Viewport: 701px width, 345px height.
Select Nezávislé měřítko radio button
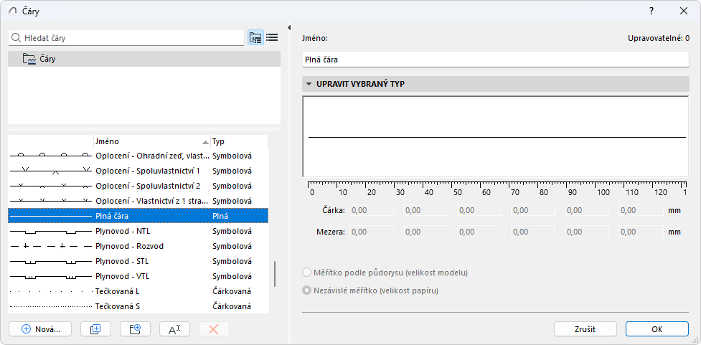306,290
